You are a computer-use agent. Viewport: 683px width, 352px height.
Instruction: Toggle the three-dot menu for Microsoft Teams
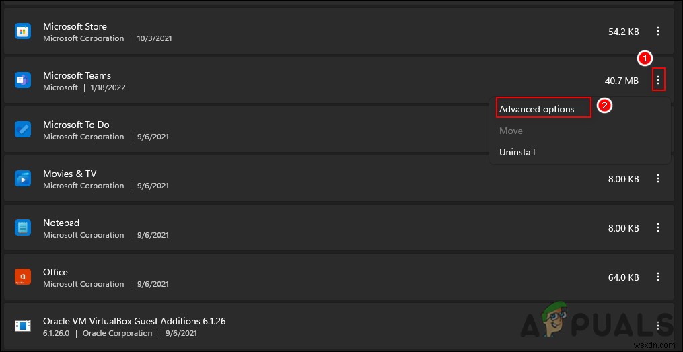tap(658, 81)
